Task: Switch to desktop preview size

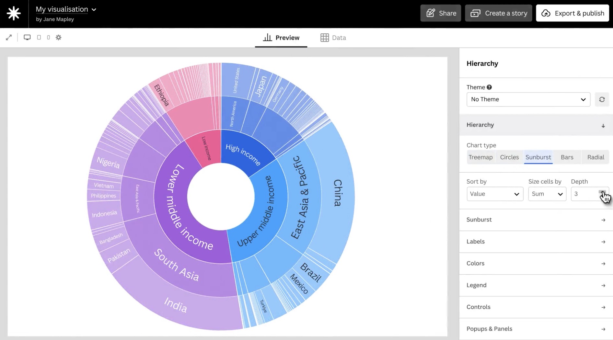Action: click(27, 38)
